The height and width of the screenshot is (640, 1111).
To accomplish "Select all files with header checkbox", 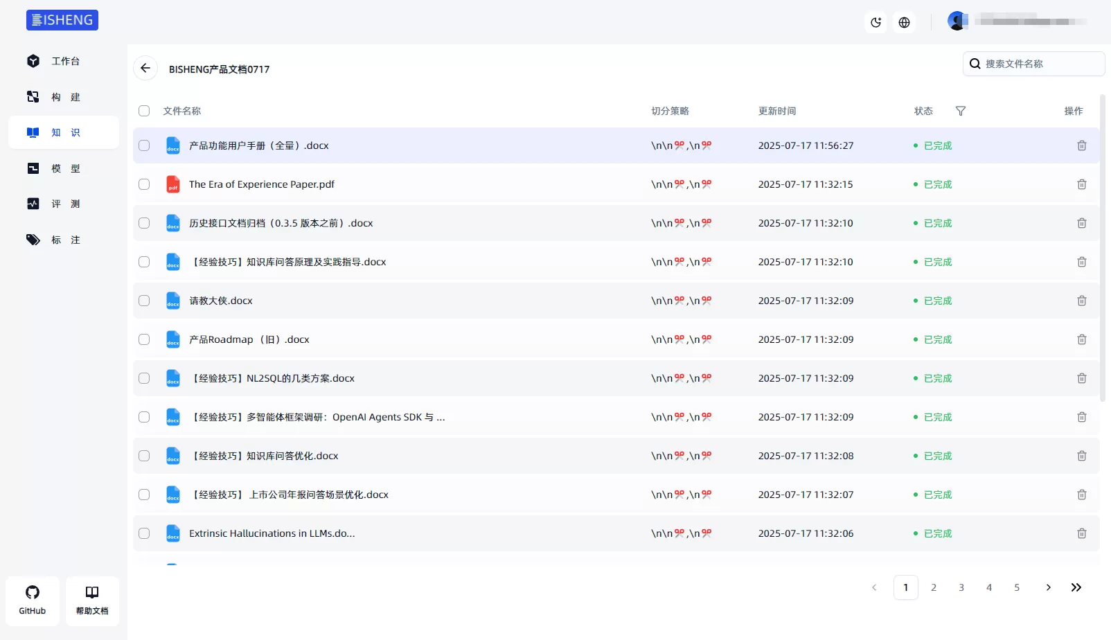I will coord(144,111).
